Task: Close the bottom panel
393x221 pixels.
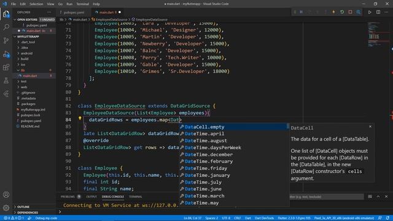Action: click(386, 196)
